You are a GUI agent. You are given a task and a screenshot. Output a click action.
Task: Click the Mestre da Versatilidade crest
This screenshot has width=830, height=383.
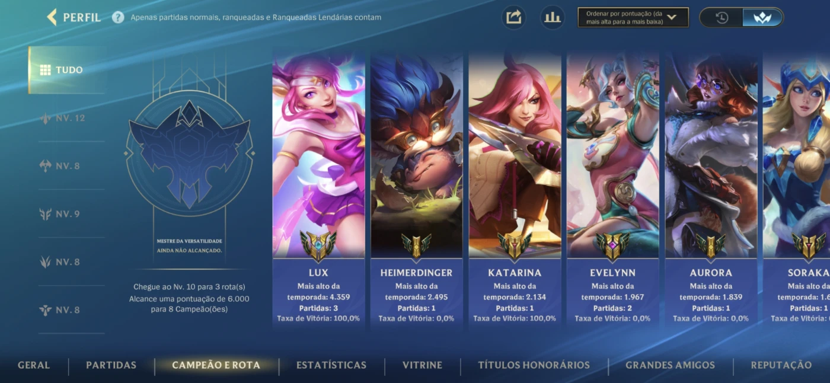click(x=189, y=154)
